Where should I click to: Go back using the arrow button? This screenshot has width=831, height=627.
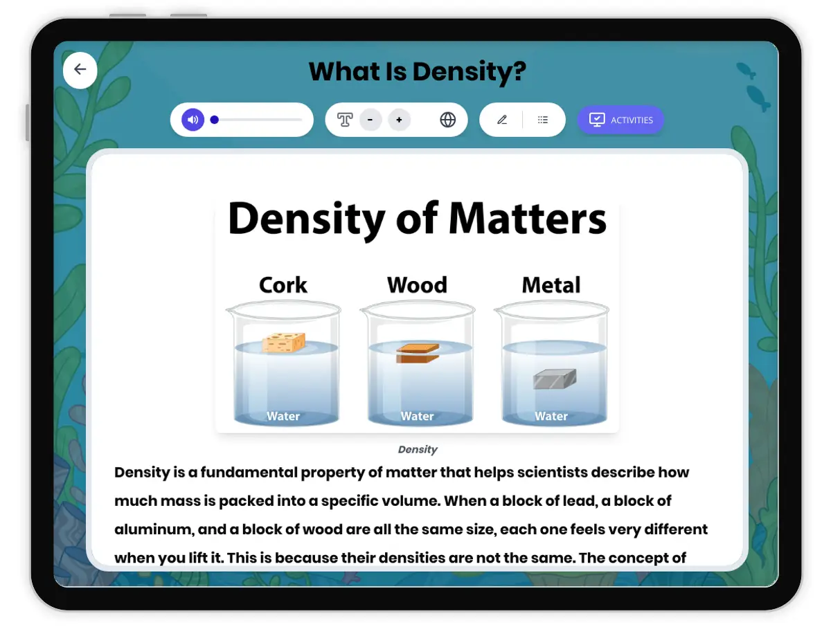(x=80, y=70)
